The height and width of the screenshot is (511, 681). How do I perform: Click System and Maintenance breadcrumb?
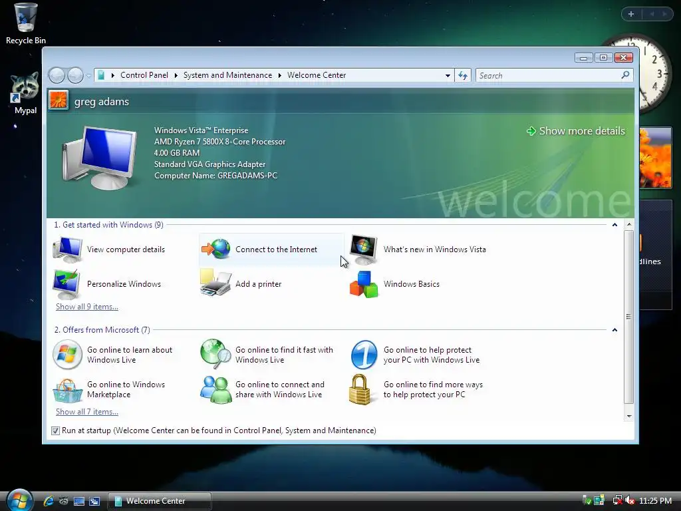coord(227,75)
